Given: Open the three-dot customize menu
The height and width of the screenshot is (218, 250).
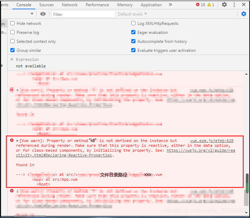Looking at the screenshot, I should pos(234,4).
